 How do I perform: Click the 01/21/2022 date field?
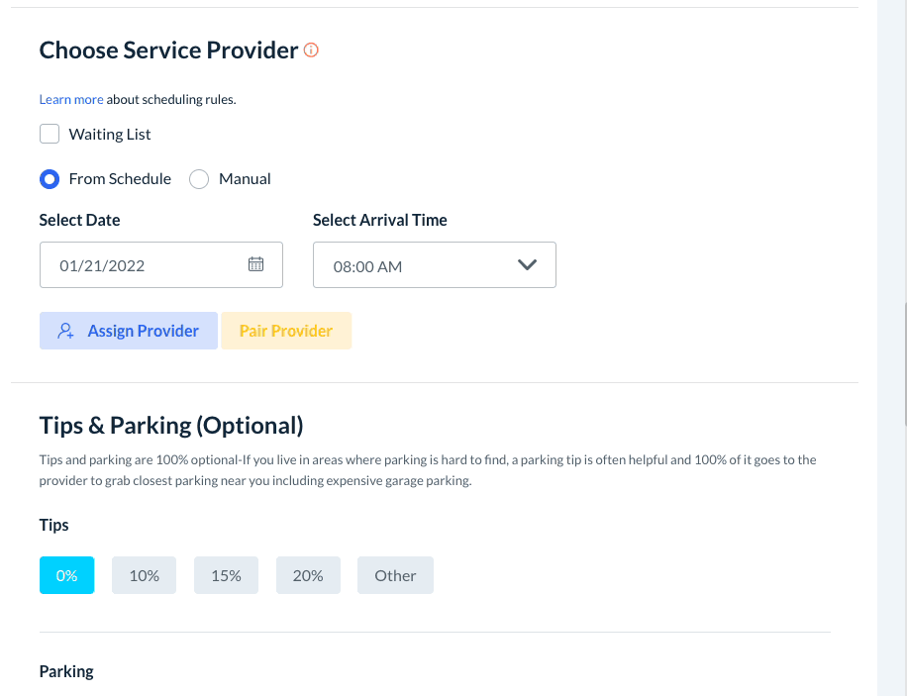(139, 265)
